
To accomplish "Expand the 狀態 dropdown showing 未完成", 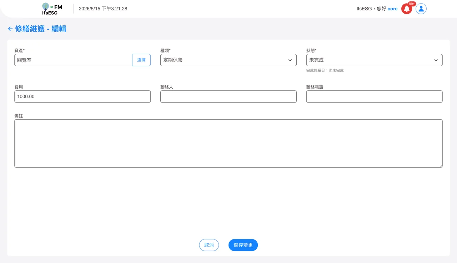I will point(374,60).
